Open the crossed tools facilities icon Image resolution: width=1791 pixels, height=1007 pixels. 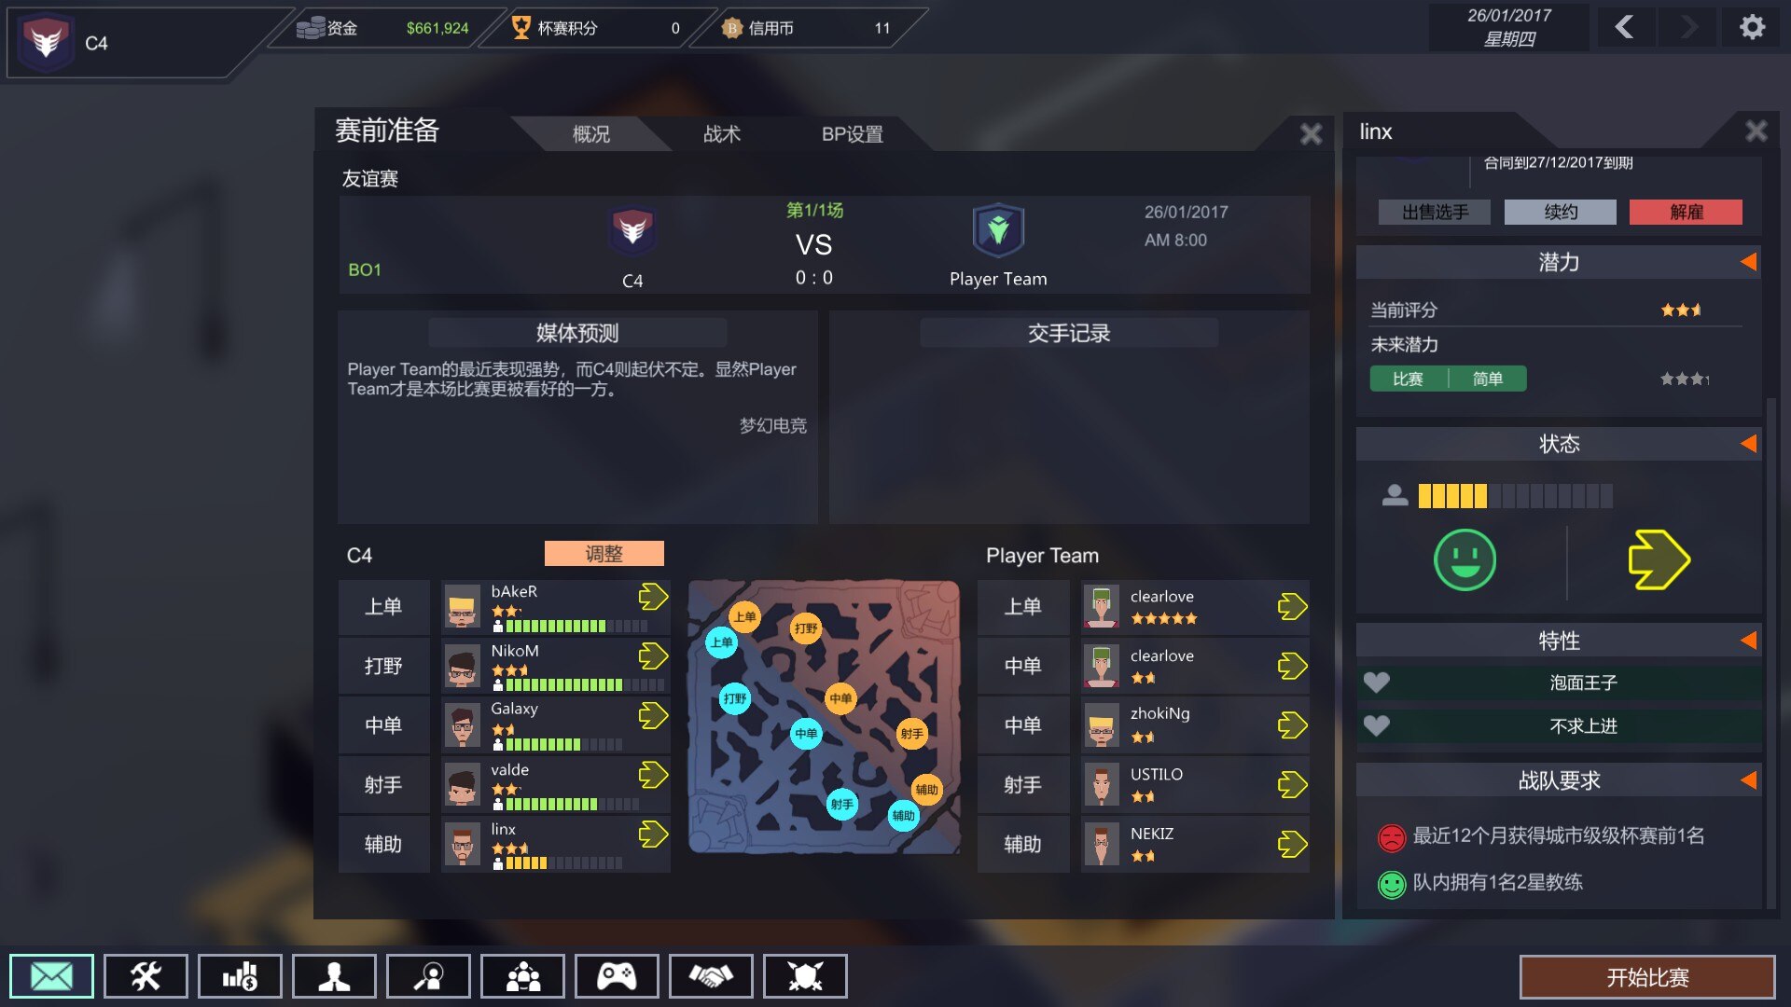click(146, 976)
